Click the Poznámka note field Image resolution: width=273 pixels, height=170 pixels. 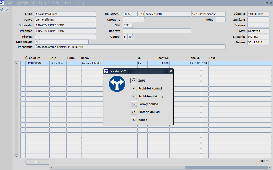coord(130,47)
